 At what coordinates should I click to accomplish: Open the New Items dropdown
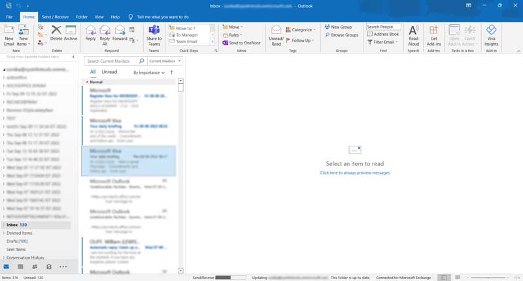[x=24, y=35]
